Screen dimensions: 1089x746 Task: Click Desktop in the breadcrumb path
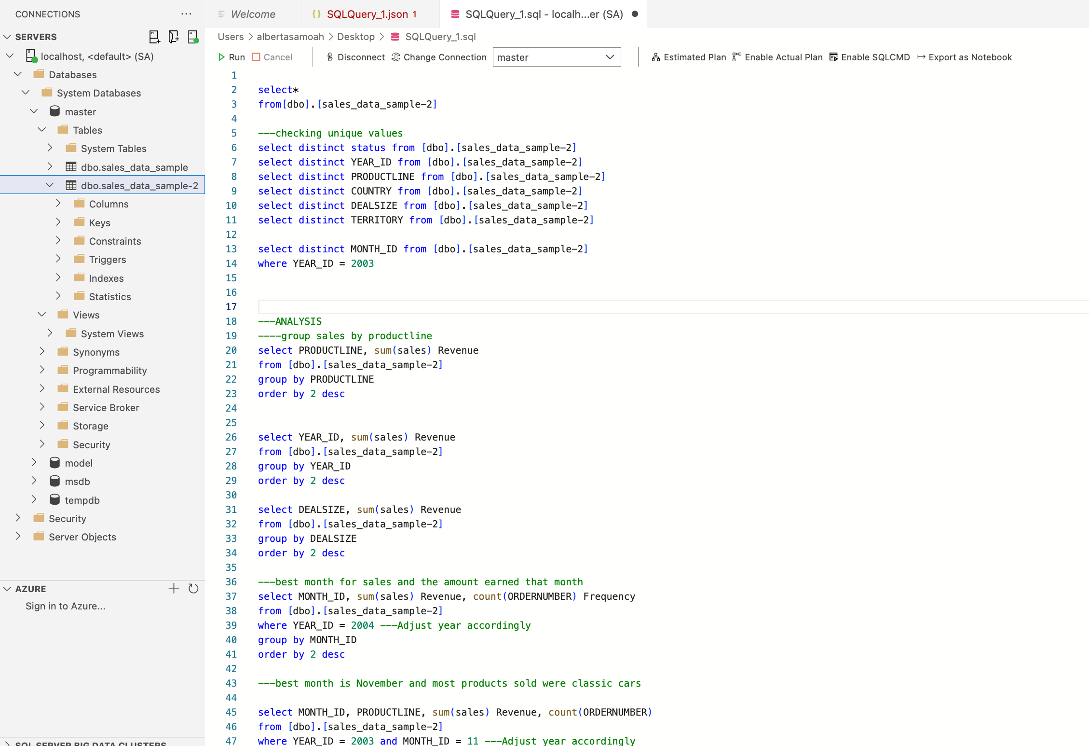click(x=356, y=37)
